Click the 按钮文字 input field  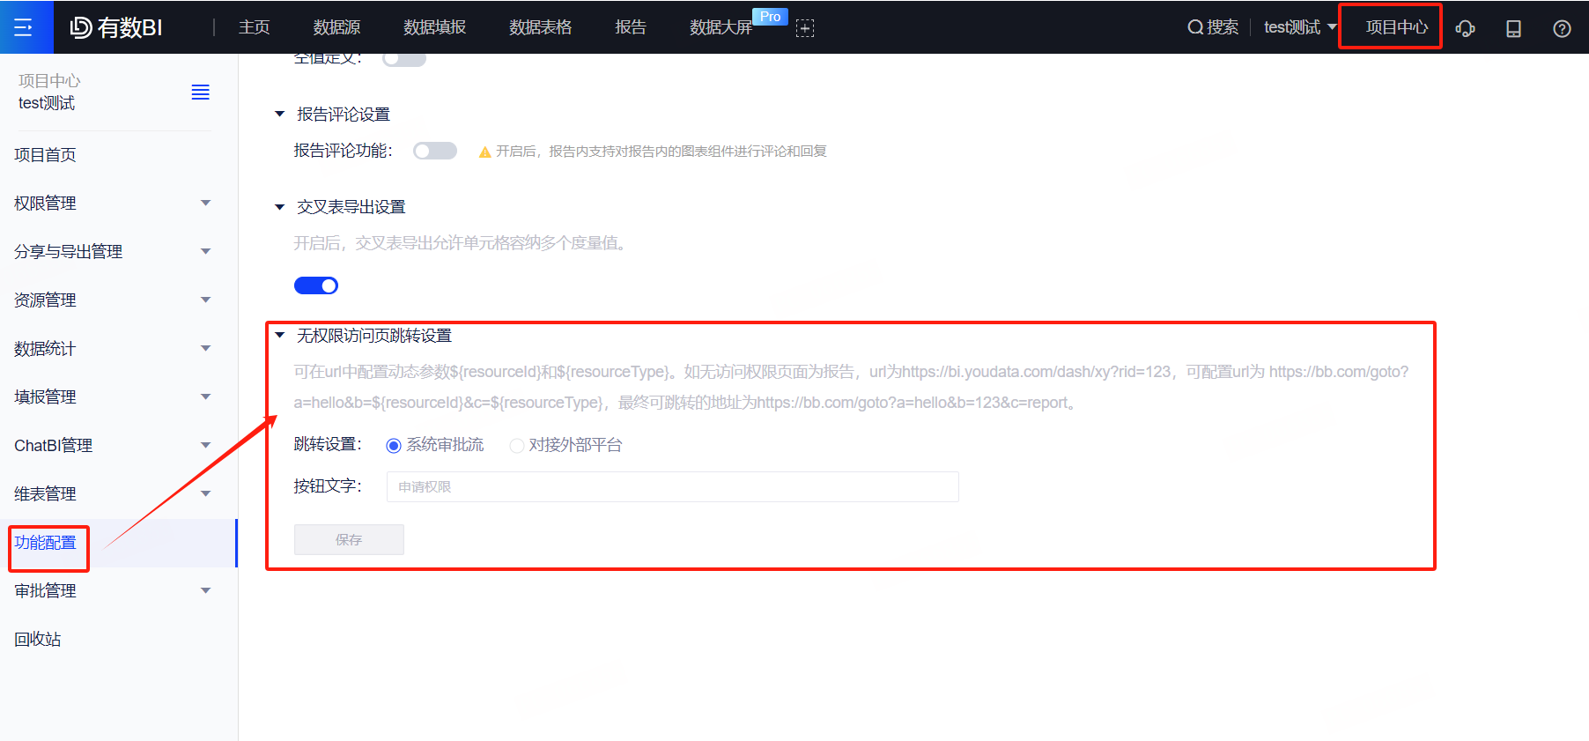pyautogui.click(x=672, y=486)
